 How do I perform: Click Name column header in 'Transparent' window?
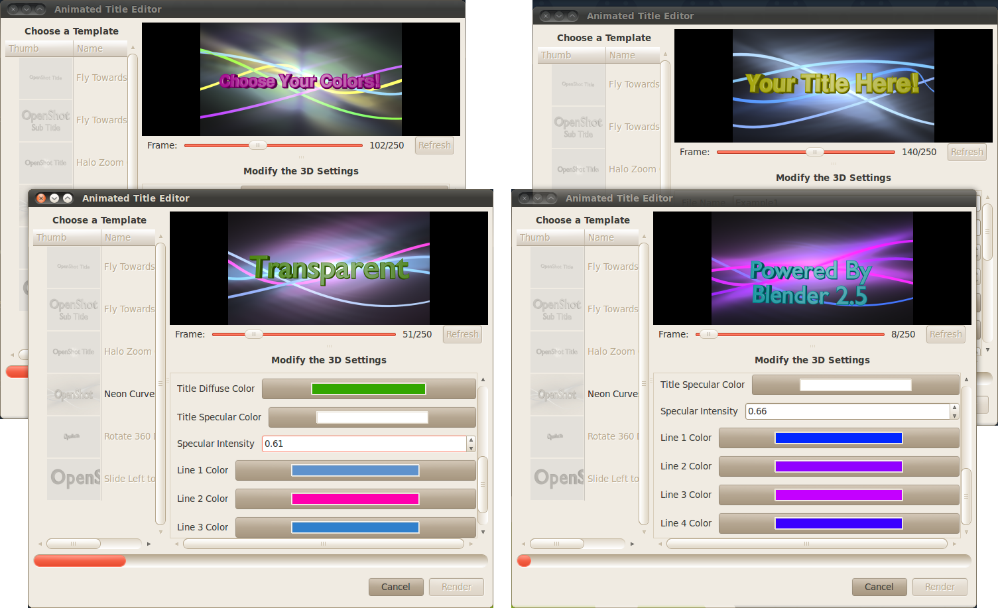[128, 237]
